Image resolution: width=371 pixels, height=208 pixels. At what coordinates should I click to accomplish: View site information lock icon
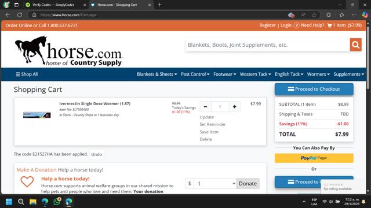(34, 15)
